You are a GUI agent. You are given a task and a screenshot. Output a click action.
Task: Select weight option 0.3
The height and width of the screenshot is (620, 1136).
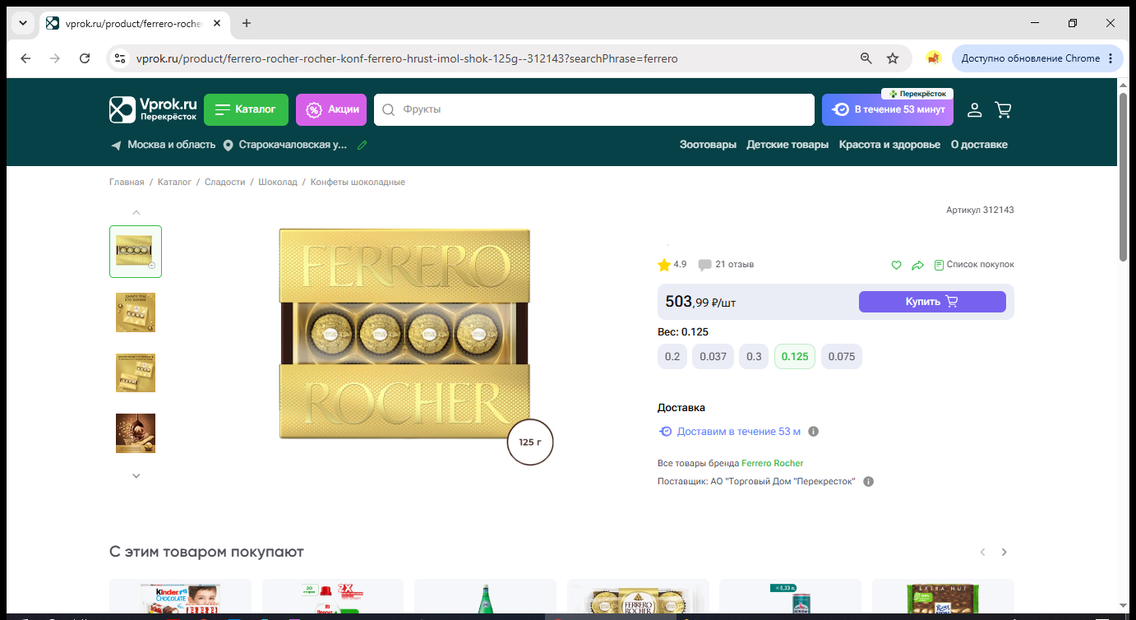point(754,357)
